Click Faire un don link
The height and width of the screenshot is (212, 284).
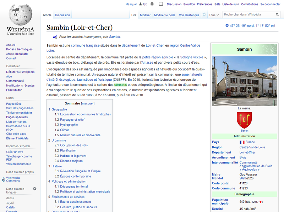click(14, 90)
